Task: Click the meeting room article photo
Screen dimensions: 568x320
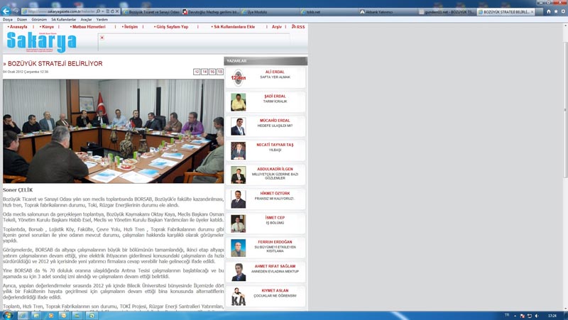Action: click(114, 131)
